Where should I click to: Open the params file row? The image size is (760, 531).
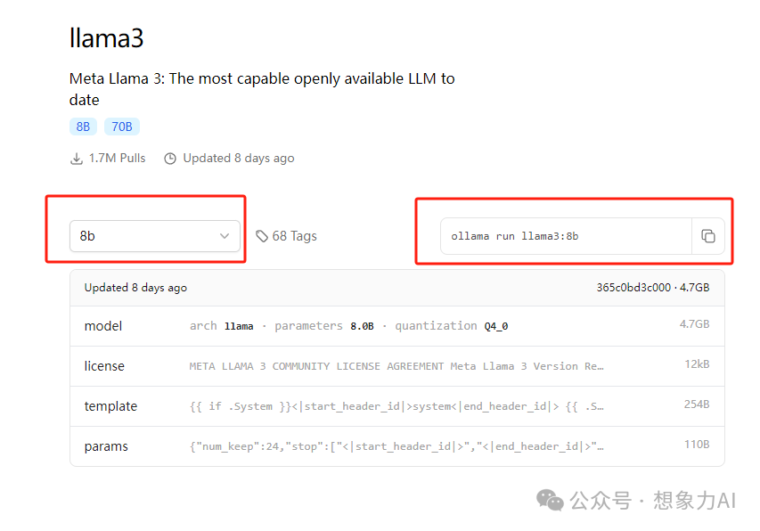pyautogui.click(x=397, y=446)
